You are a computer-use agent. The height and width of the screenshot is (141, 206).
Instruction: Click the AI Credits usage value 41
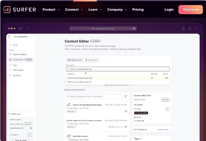click(30, 135)
